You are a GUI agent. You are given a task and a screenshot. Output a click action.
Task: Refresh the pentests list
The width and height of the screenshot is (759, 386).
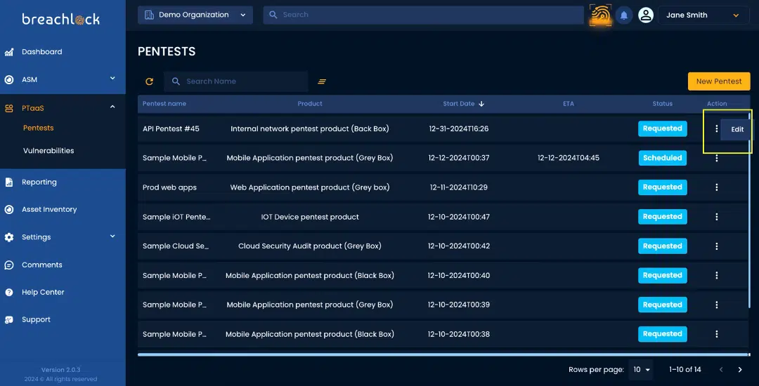(x=150, y=81)
